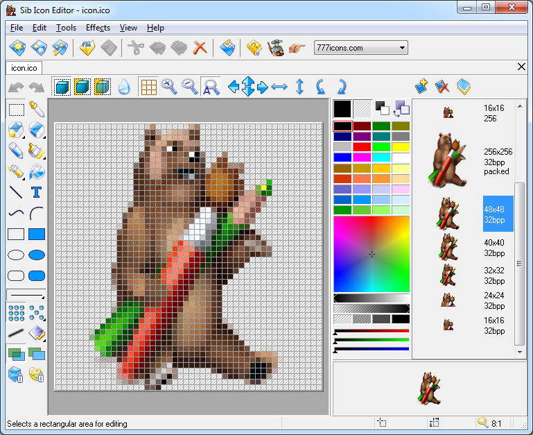
Task: Add a new image format
Action: click(x=421, y=87)
